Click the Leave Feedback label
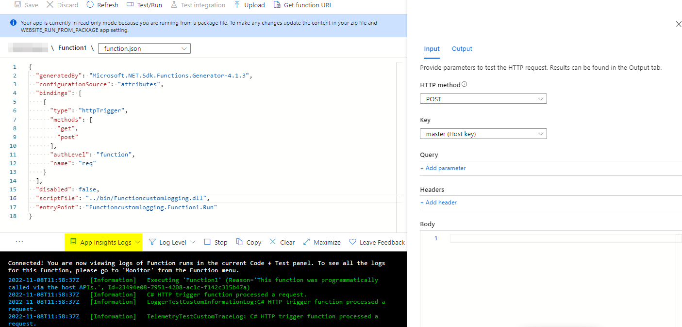682x327 pixels. click(382, 242)
